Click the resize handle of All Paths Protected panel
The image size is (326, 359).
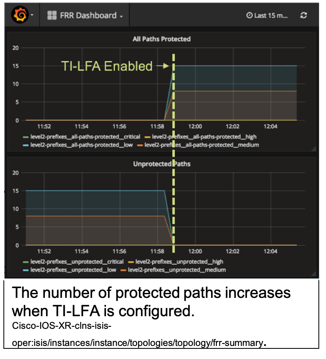coord(314,149)
